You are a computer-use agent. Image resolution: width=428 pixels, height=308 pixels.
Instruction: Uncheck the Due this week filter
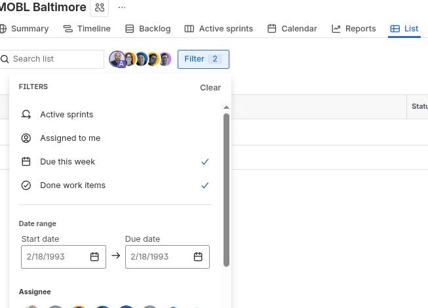point(115,162)
